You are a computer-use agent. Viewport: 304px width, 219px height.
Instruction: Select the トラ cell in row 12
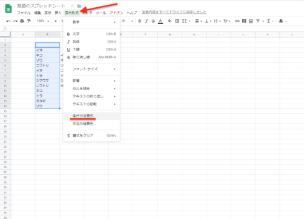coord(47,96)
